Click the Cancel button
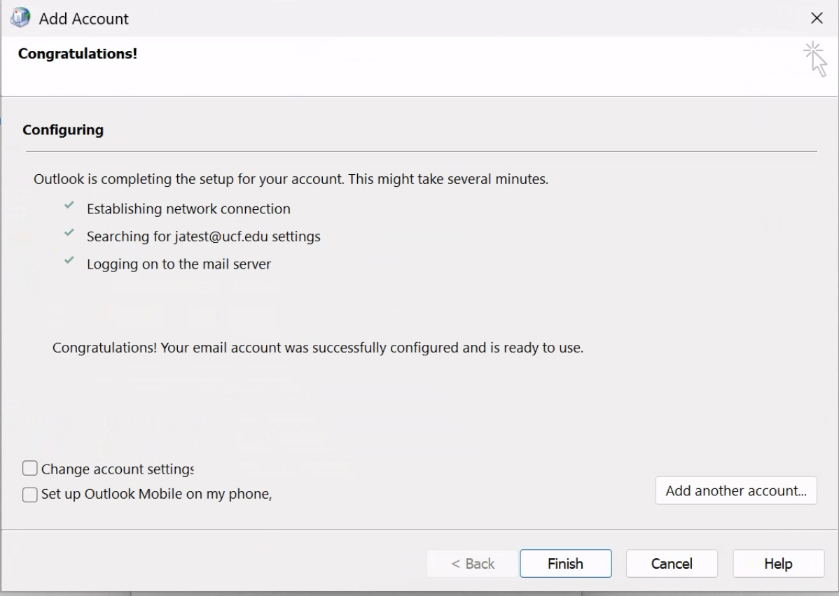The width and height of the screenshot is (839, 596). click(x=672, y=563)
